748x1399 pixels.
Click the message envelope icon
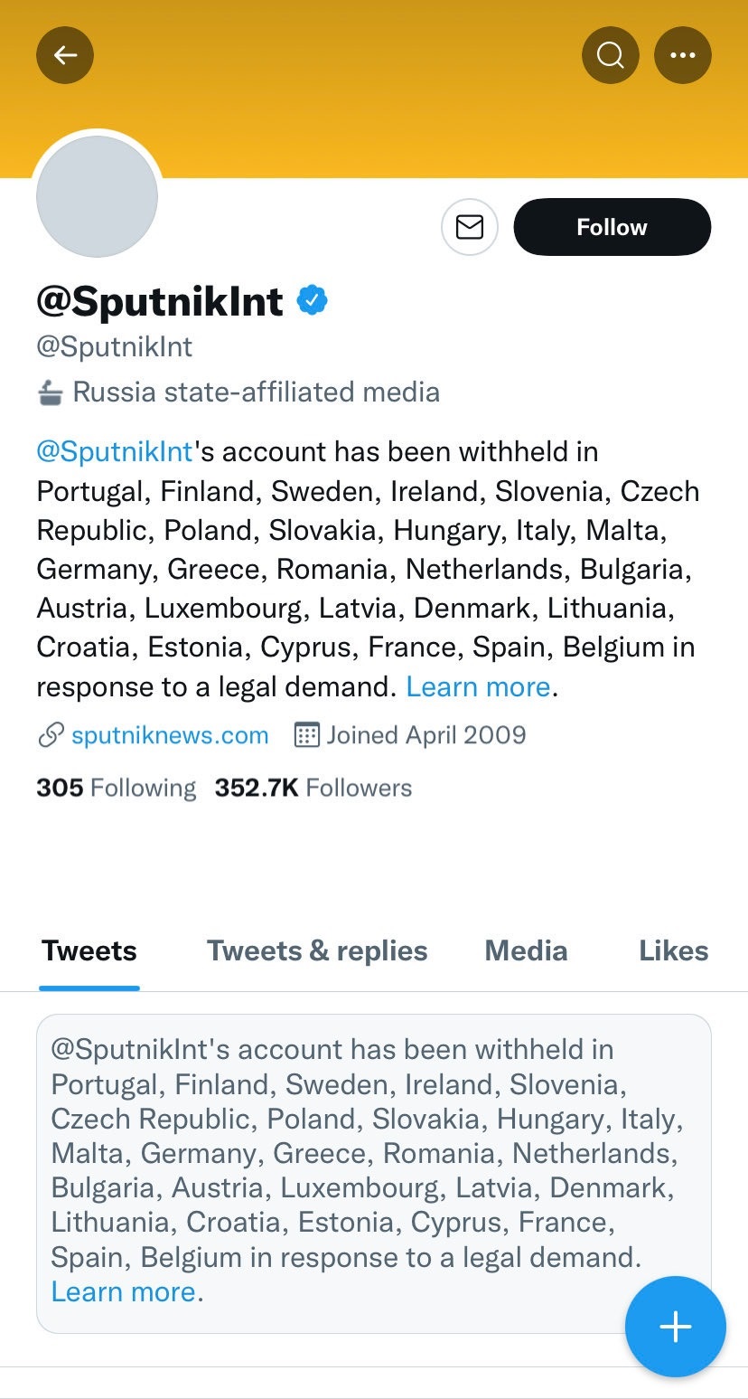[469, 227]
